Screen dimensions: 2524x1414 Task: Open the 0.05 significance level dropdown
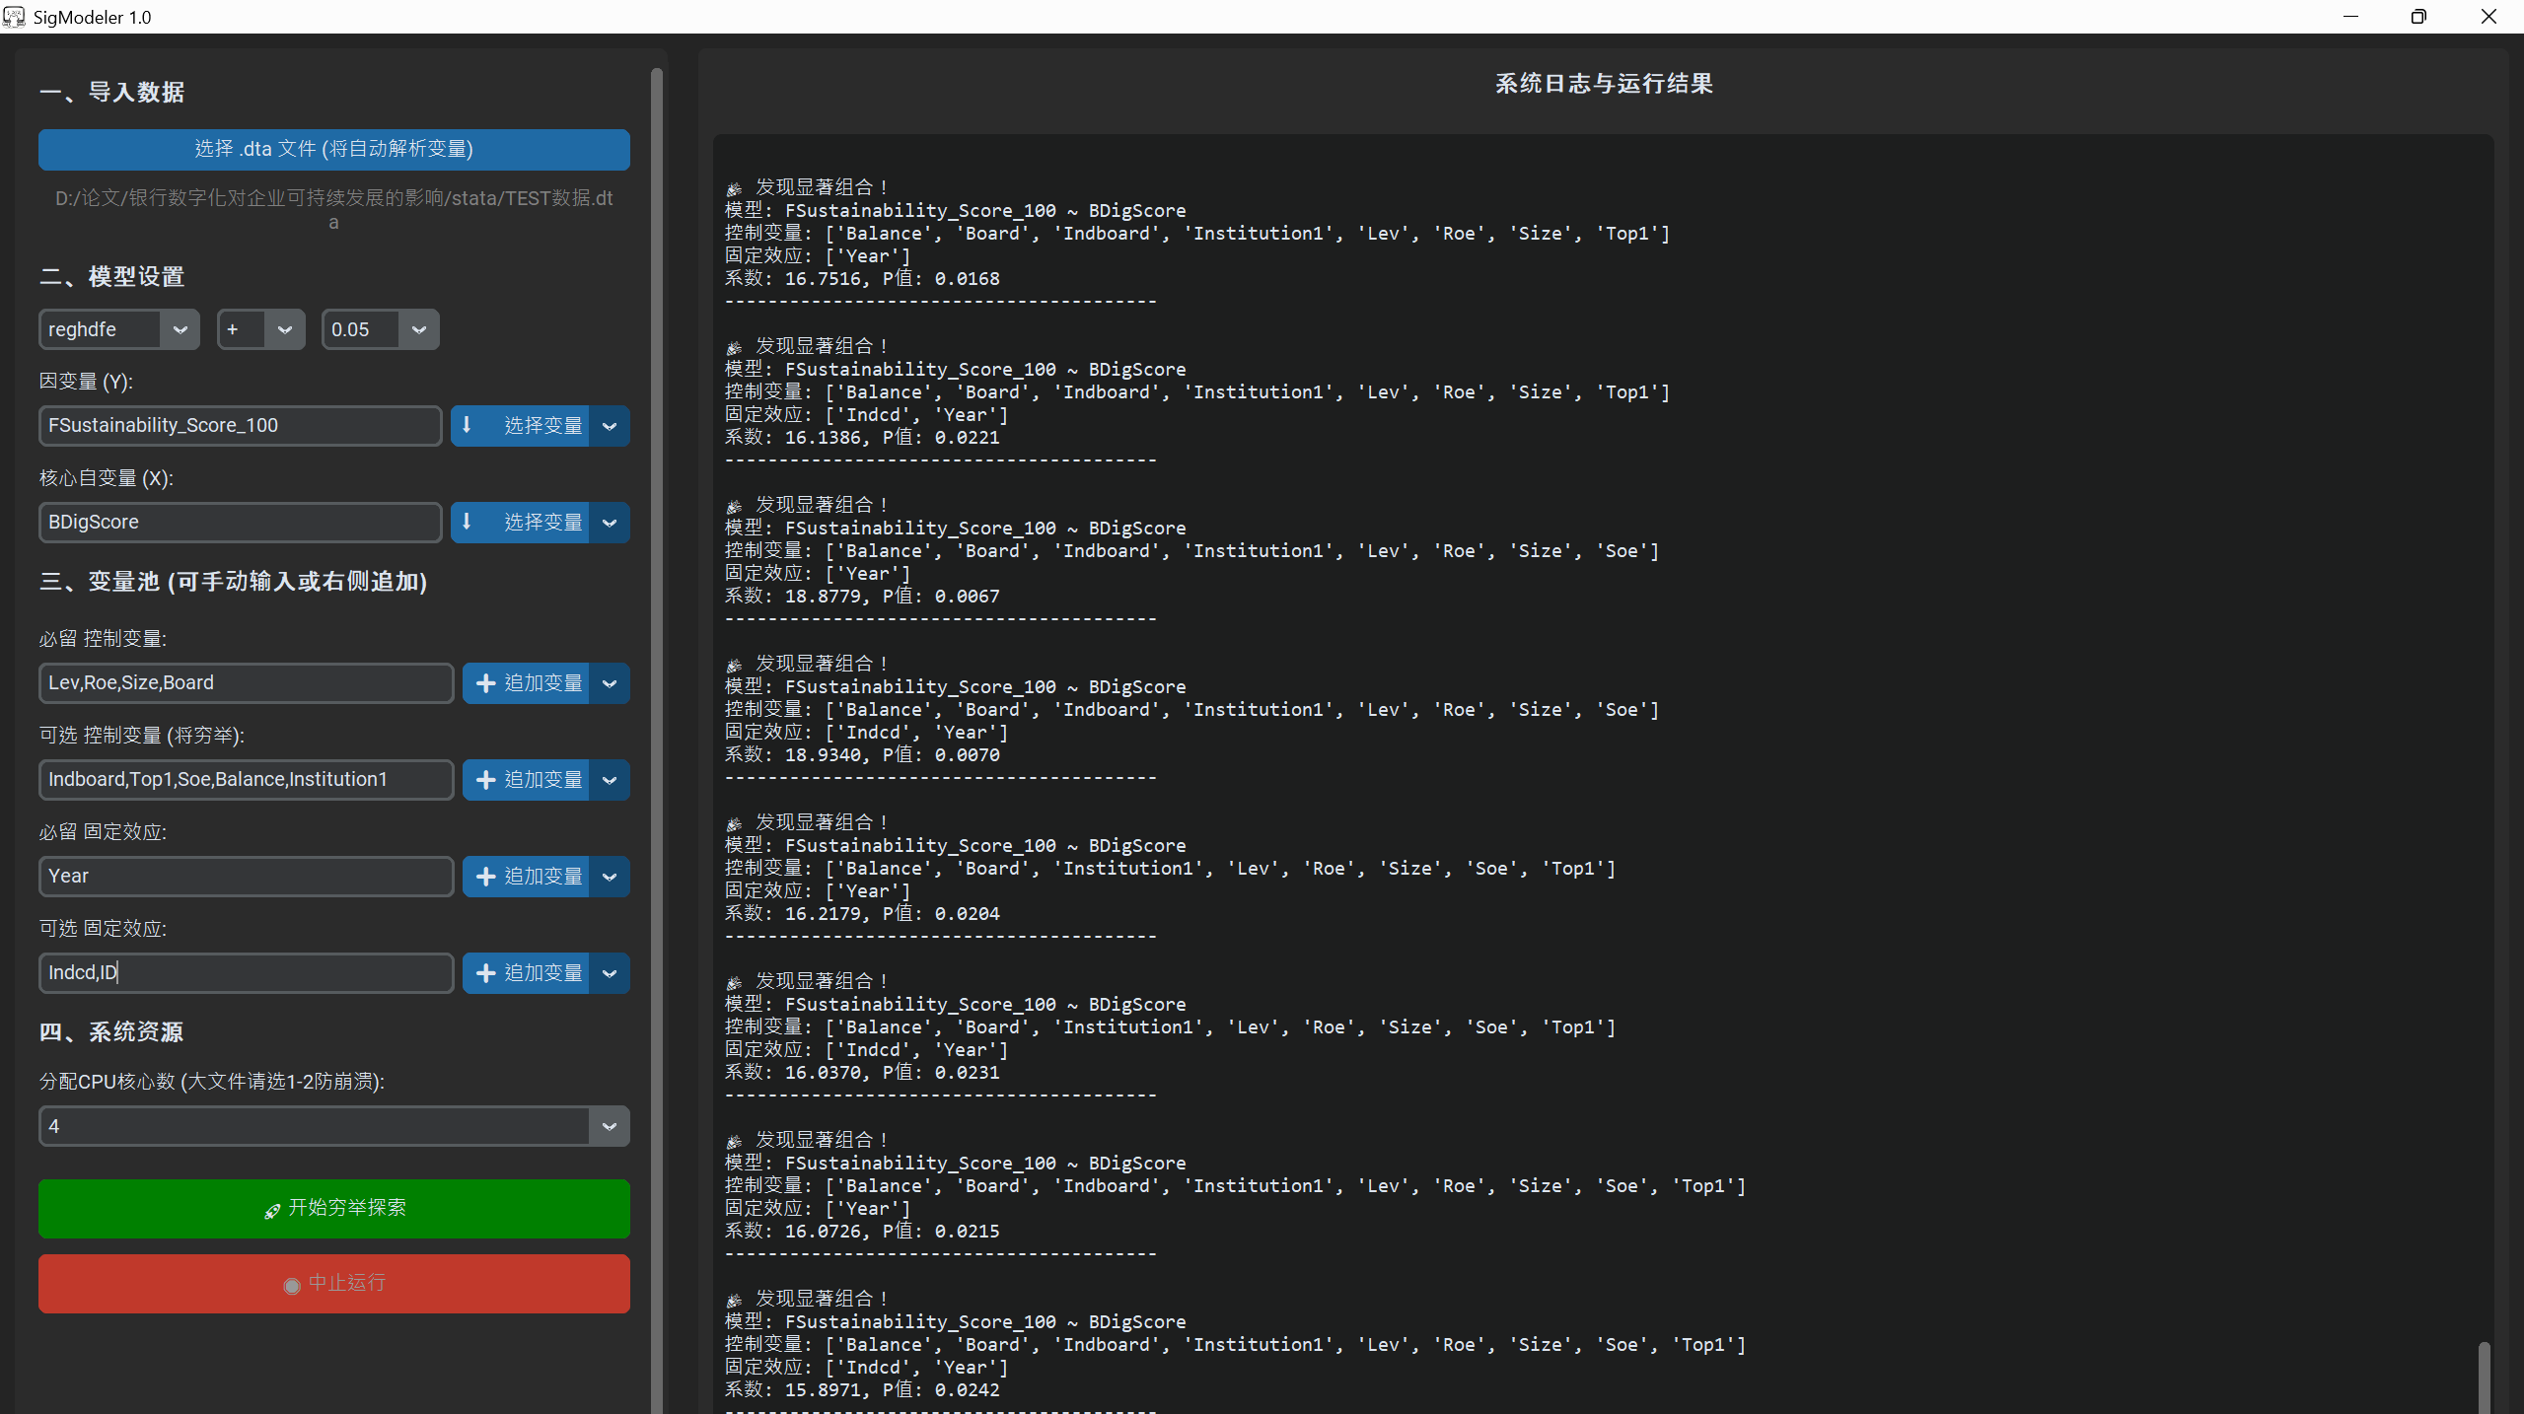[x=418, y=329]
